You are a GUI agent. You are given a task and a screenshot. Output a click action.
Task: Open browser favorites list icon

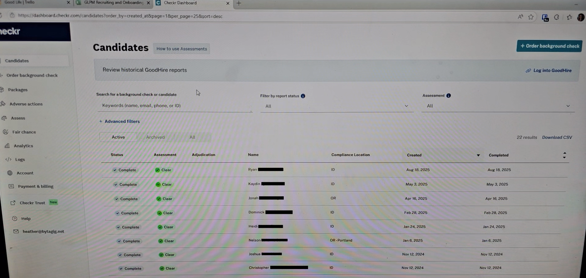coord(569,17)
